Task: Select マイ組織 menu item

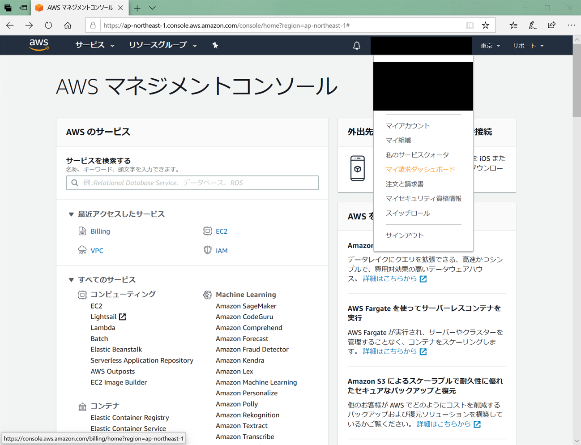Action: [x=398, y=140]
